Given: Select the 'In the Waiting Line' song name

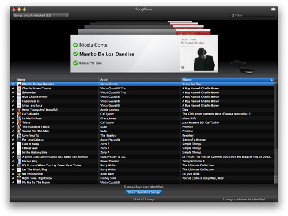Looking at the screenshot, I should (35, 153).
